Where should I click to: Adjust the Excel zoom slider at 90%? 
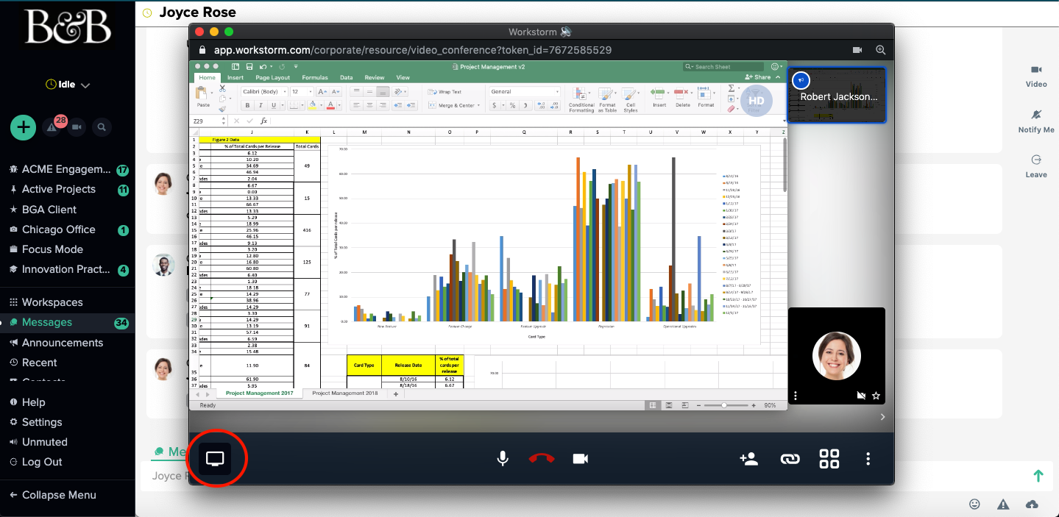724,405
